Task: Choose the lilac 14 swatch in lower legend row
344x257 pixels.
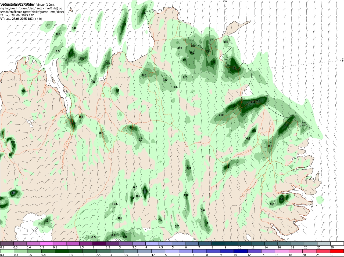Action: [x=268, y=251]
